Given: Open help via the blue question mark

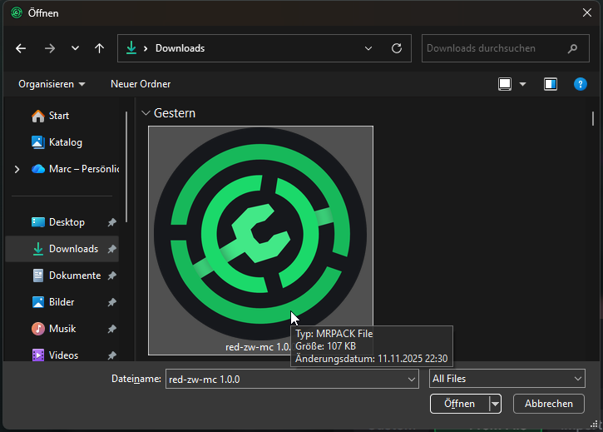Looking at the screenshot, I should (x=580, y=84).
